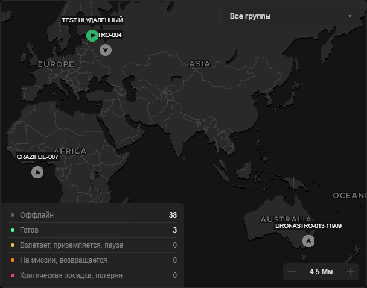The image size is (367, 288).
Task: Click the CRAZIFLIE-007 drone marker icon
Action: point(37,172)
